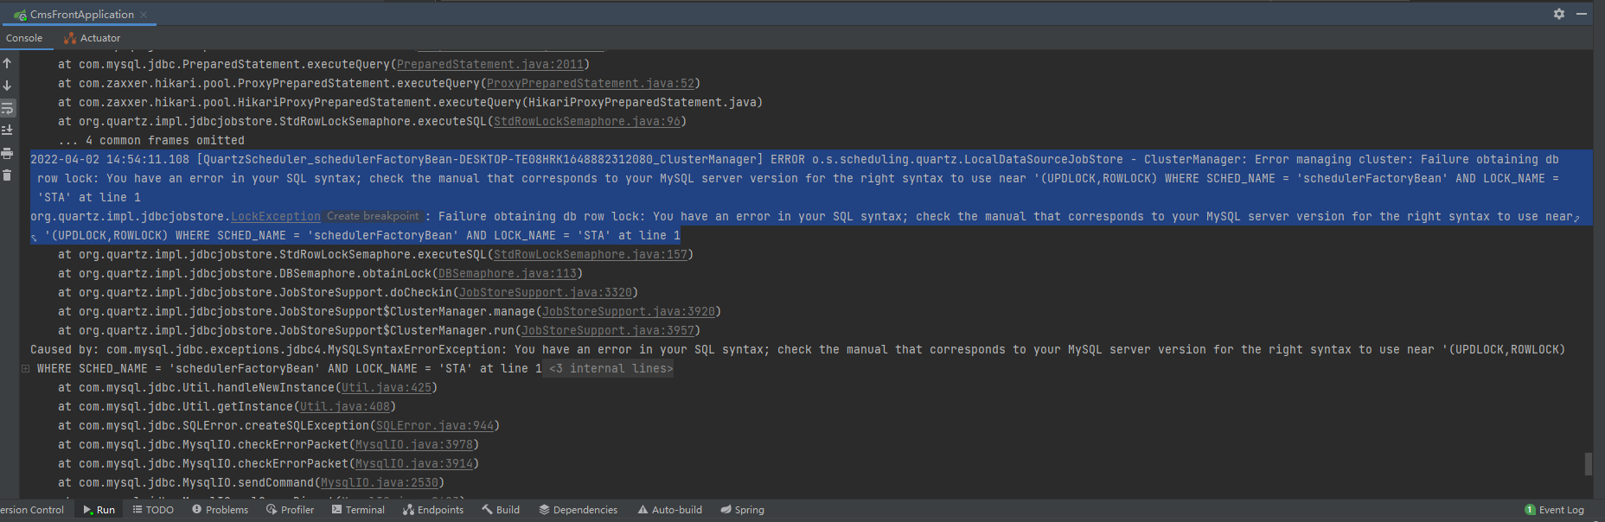Toggle scroll to end of console

pos(7,130)
